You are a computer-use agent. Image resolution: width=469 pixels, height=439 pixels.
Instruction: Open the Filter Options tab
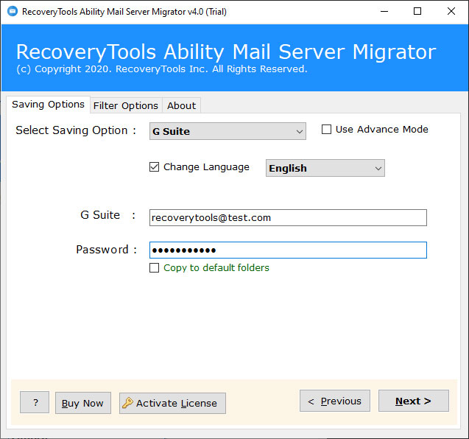[x=126, y=105]
